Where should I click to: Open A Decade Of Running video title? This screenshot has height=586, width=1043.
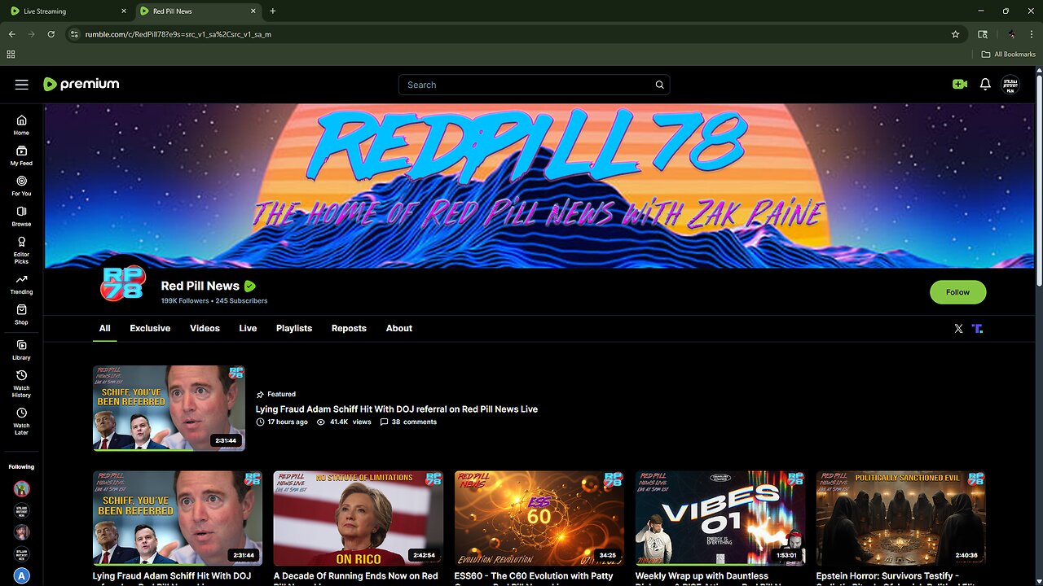click(x=356, y=576)
